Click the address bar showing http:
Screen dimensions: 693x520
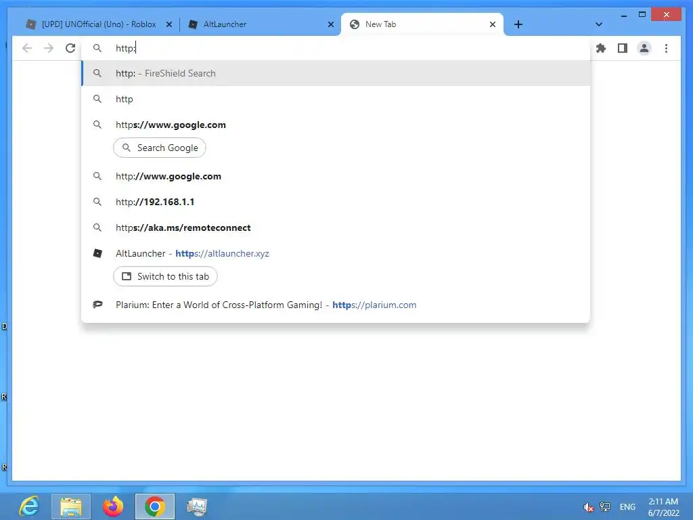point(336,48)
